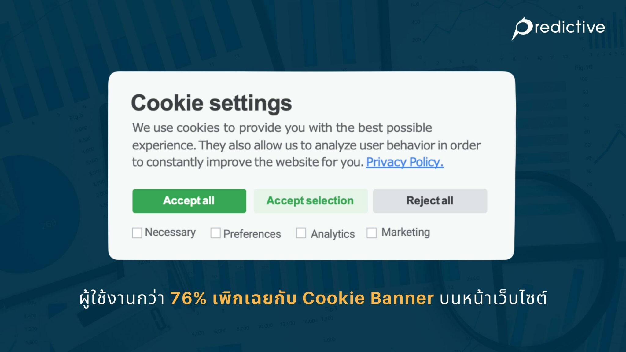Image resolution: width=626 pixels, height=352 pixels.
Task: Open the Privacy Policy link
Action: (x=404, y=162)
